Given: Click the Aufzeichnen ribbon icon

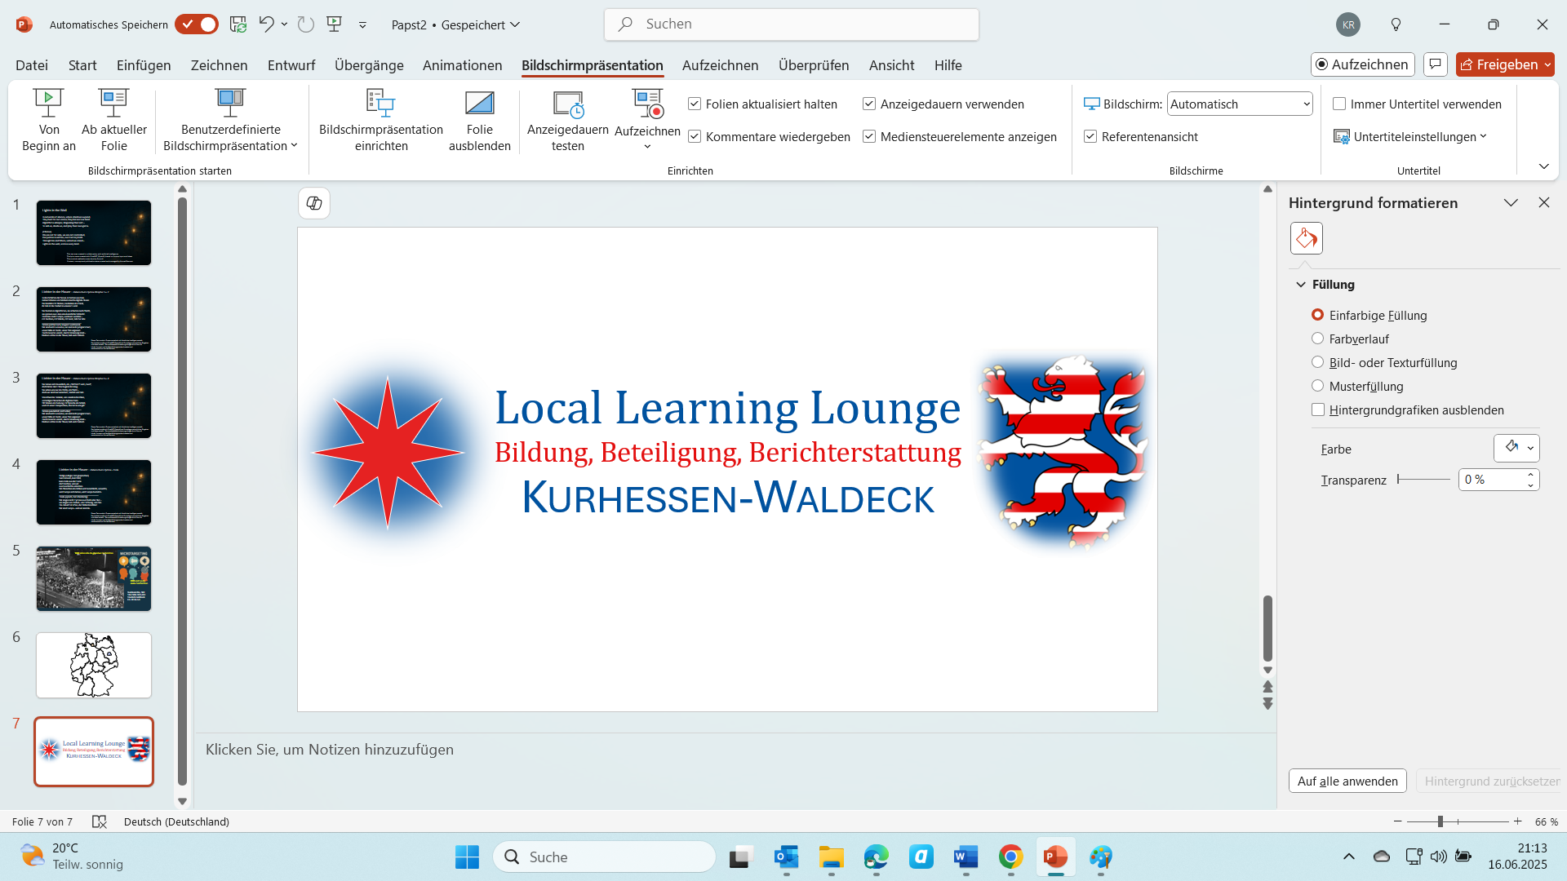Looking at the screenshot, I should pos(647,104).
